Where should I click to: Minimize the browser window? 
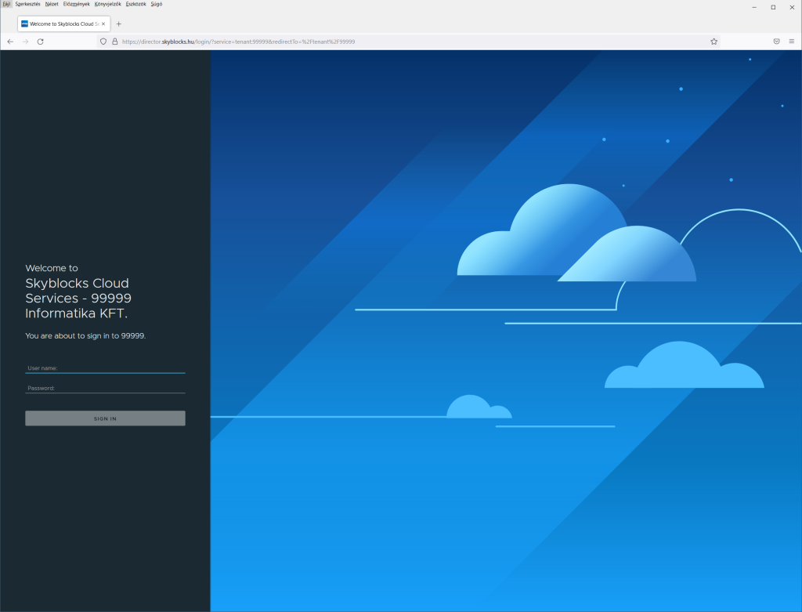[754, 7]
